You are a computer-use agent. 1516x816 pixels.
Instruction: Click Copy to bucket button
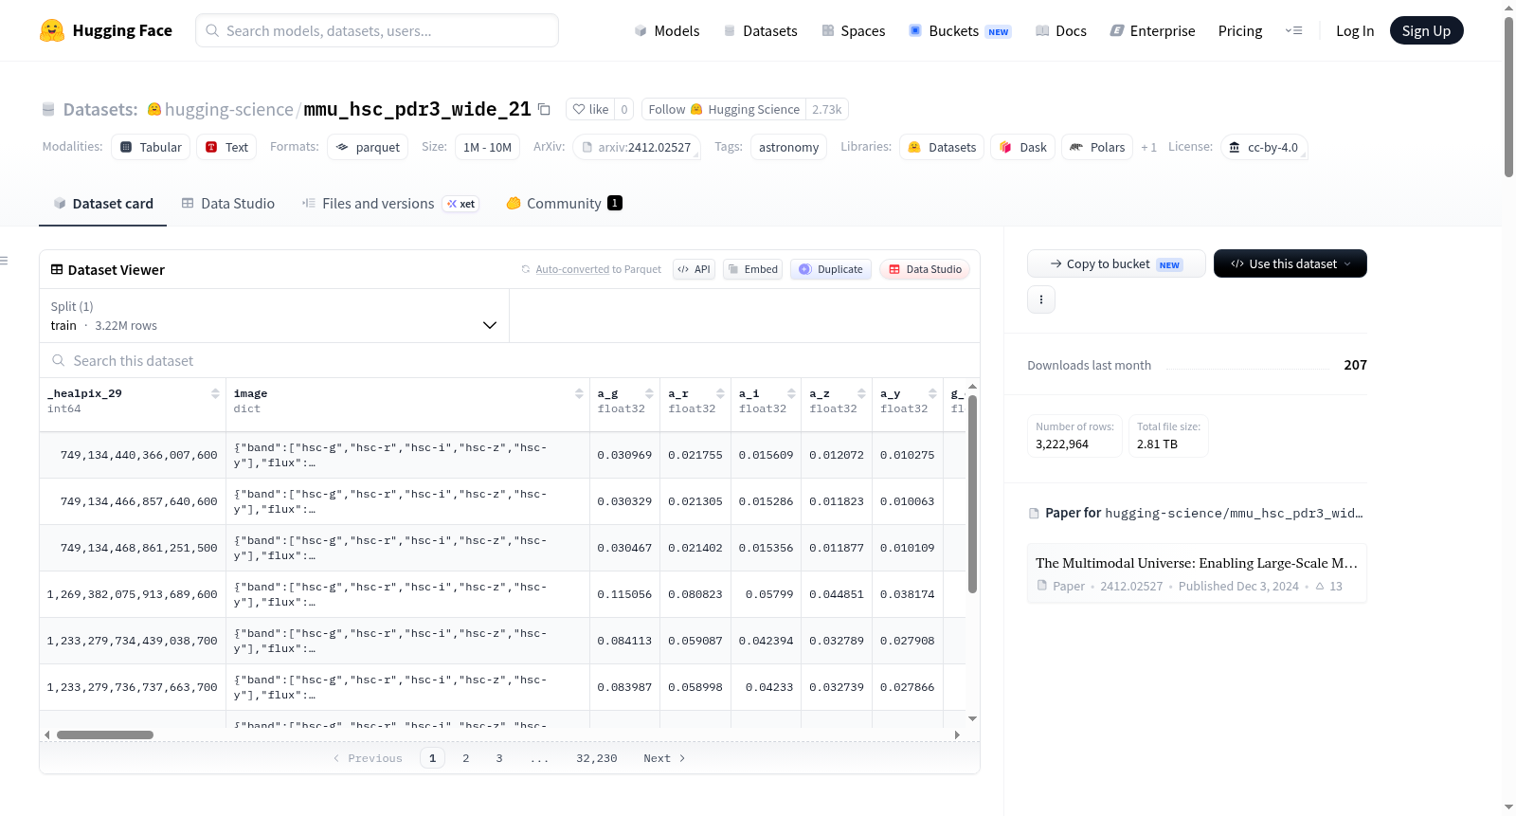pyautogui.click(x=1116, y=263)
